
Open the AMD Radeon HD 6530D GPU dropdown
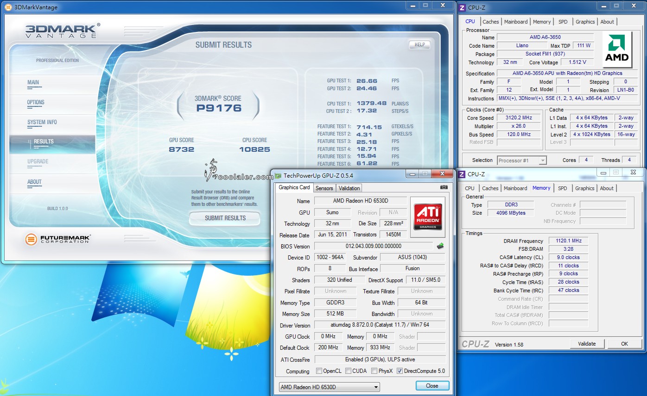(330, 387)
